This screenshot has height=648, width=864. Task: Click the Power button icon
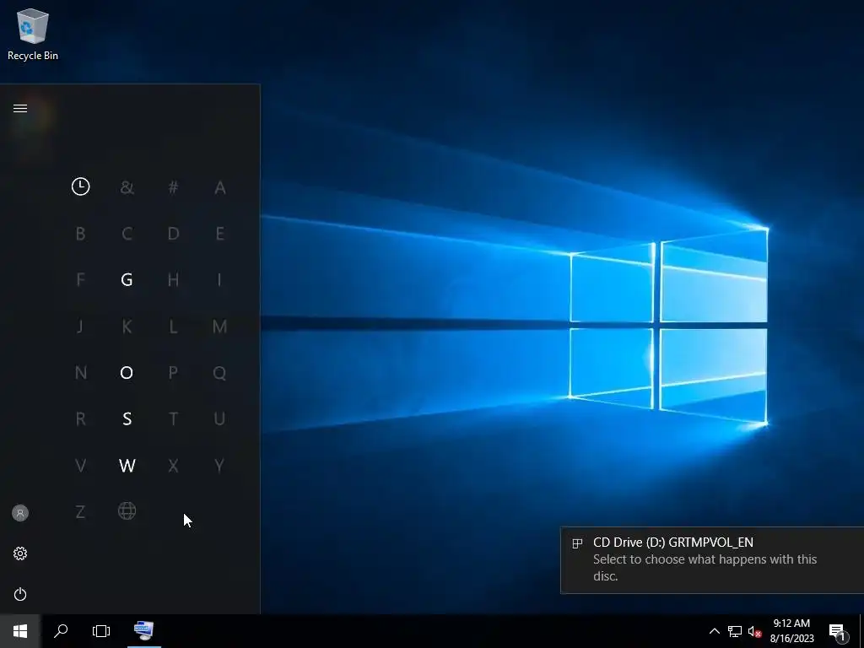(20, 594)
